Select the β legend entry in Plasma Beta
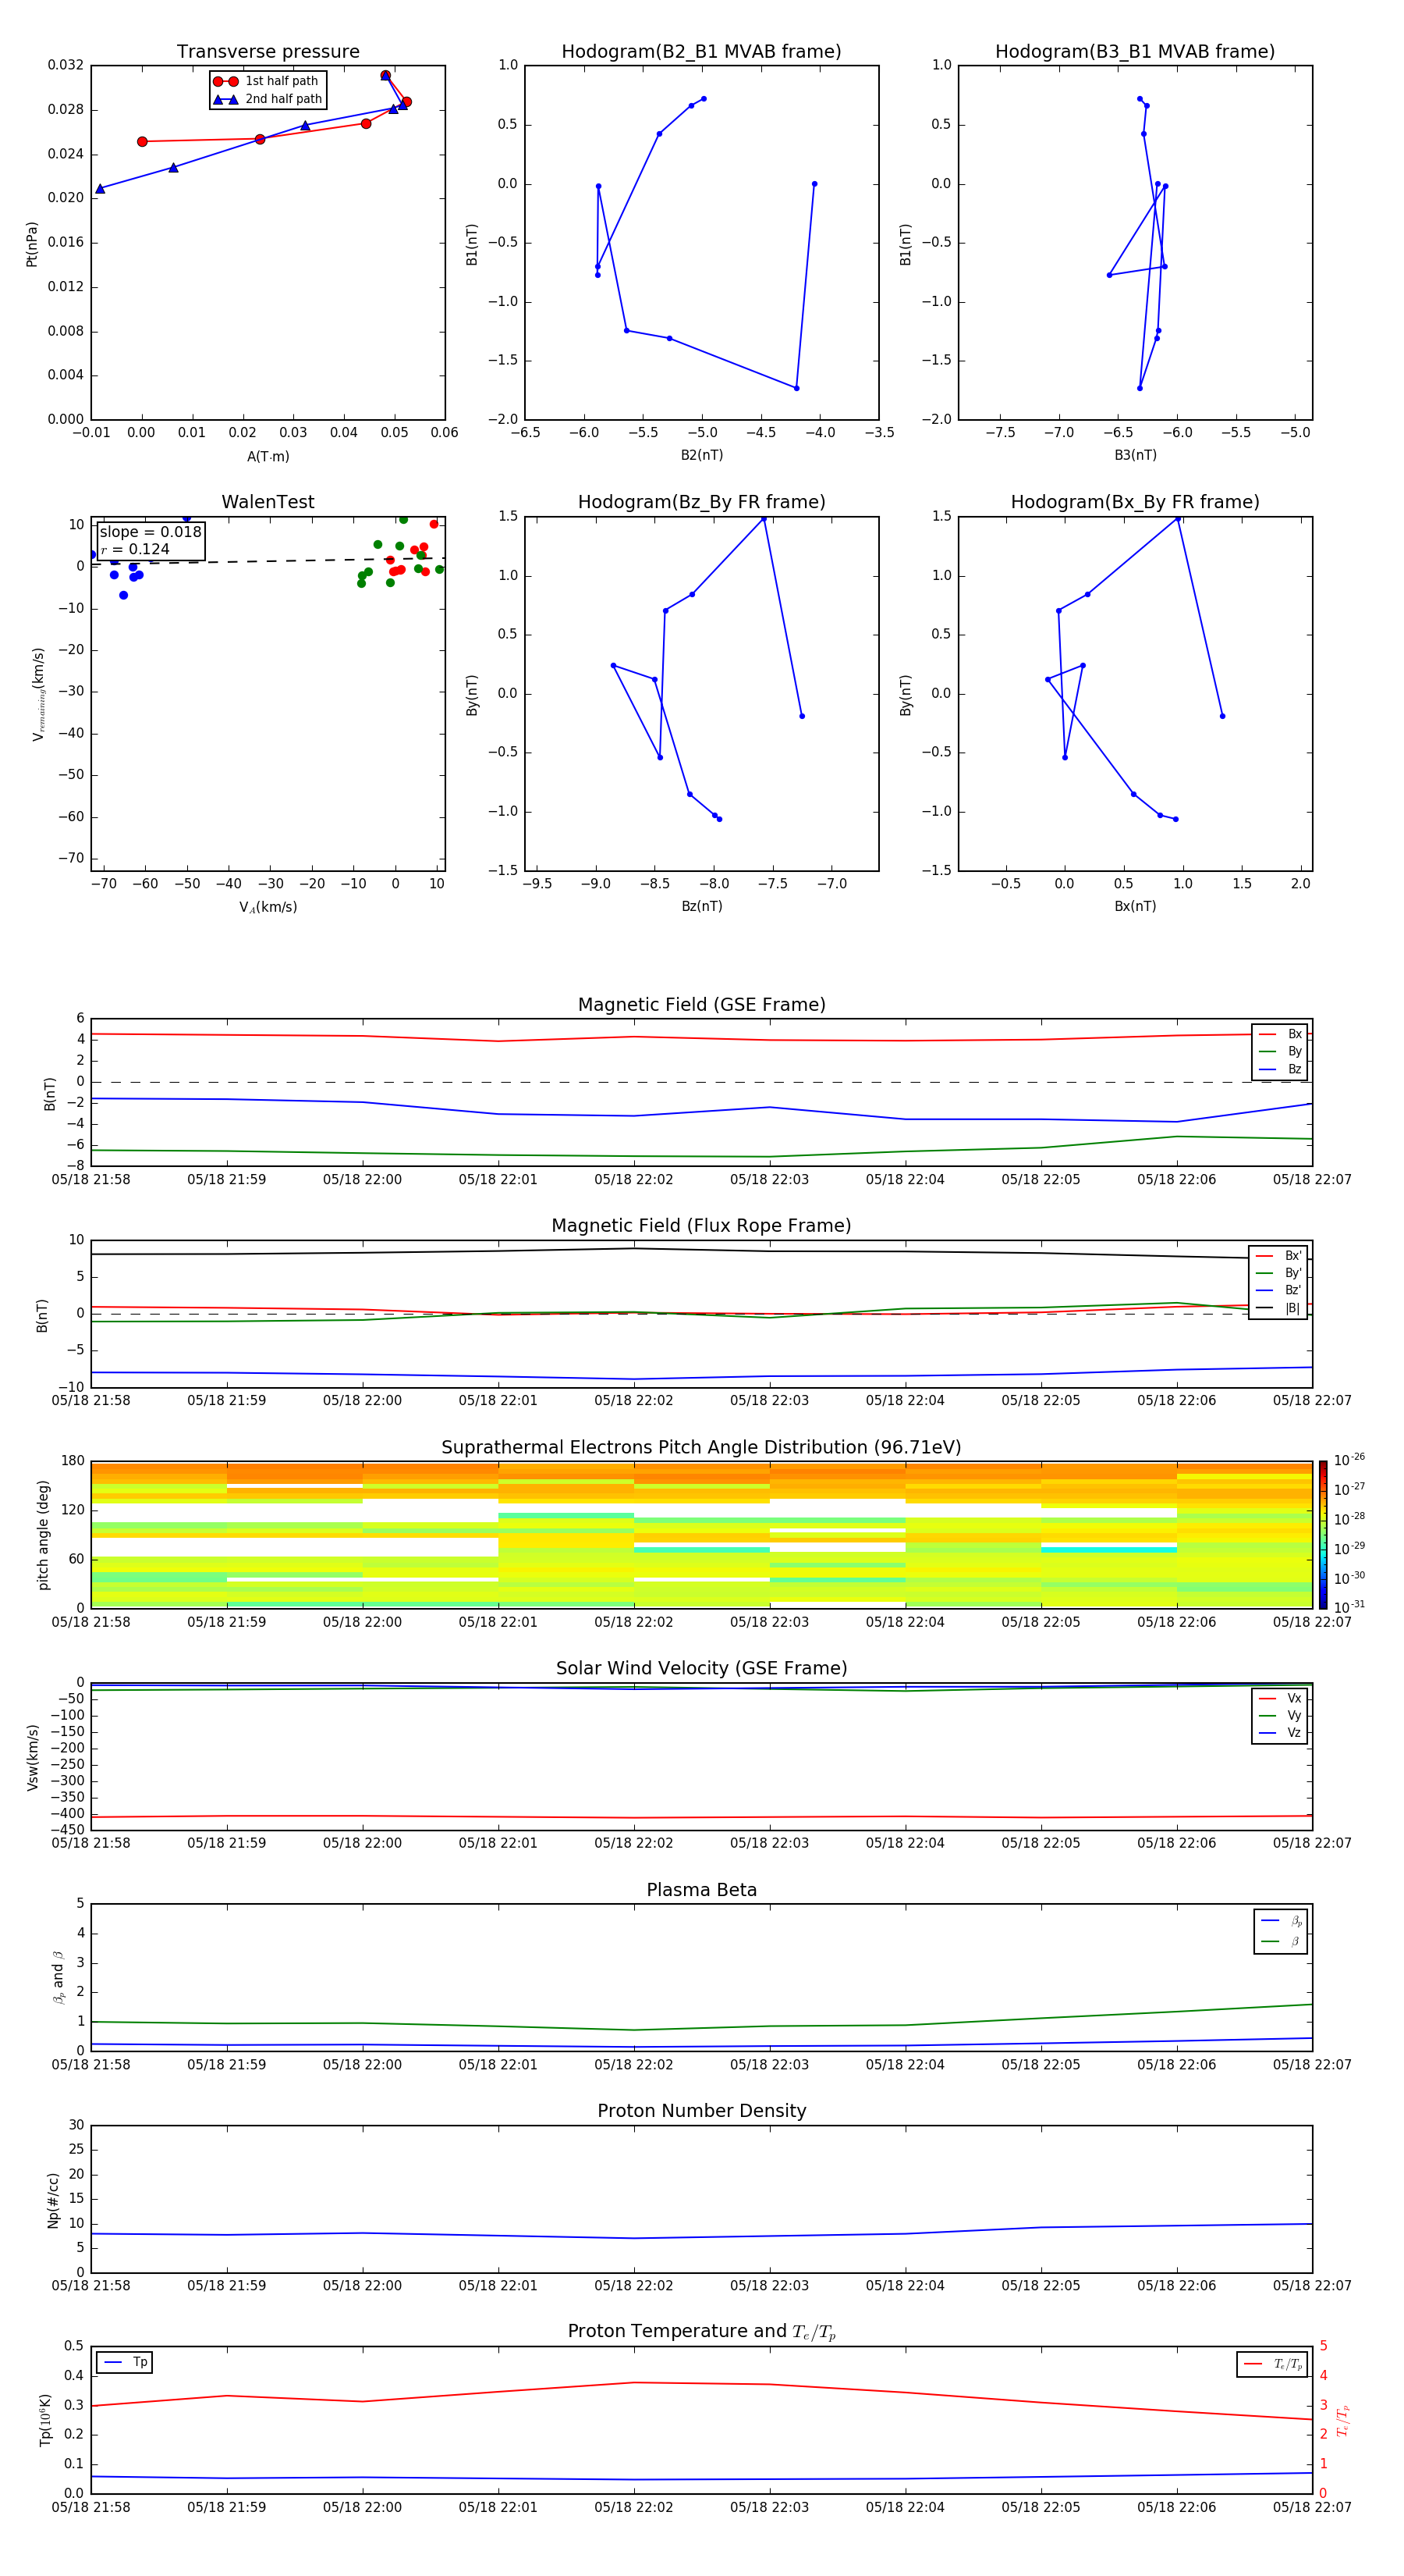Image resolution: width=1404 pixels, height=2576 pixels. [1281, 1942]
